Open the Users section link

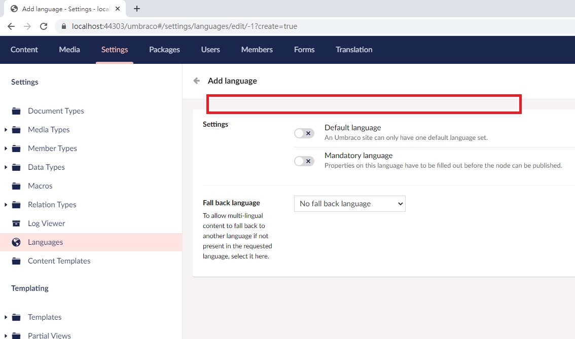pyautogui.click(x=210, y=49)
